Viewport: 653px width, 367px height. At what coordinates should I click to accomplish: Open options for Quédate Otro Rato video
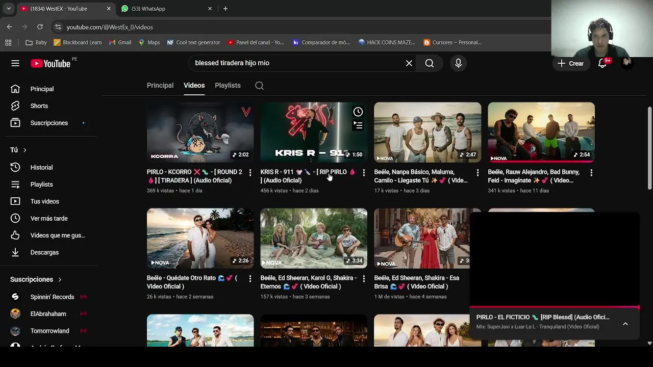point(250,279)
